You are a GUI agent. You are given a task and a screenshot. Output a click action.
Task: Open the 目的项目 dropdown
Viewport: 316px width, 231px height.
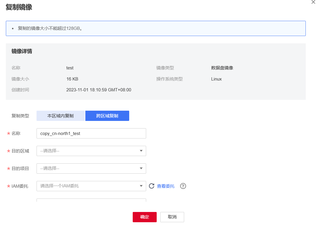point(91,168)
